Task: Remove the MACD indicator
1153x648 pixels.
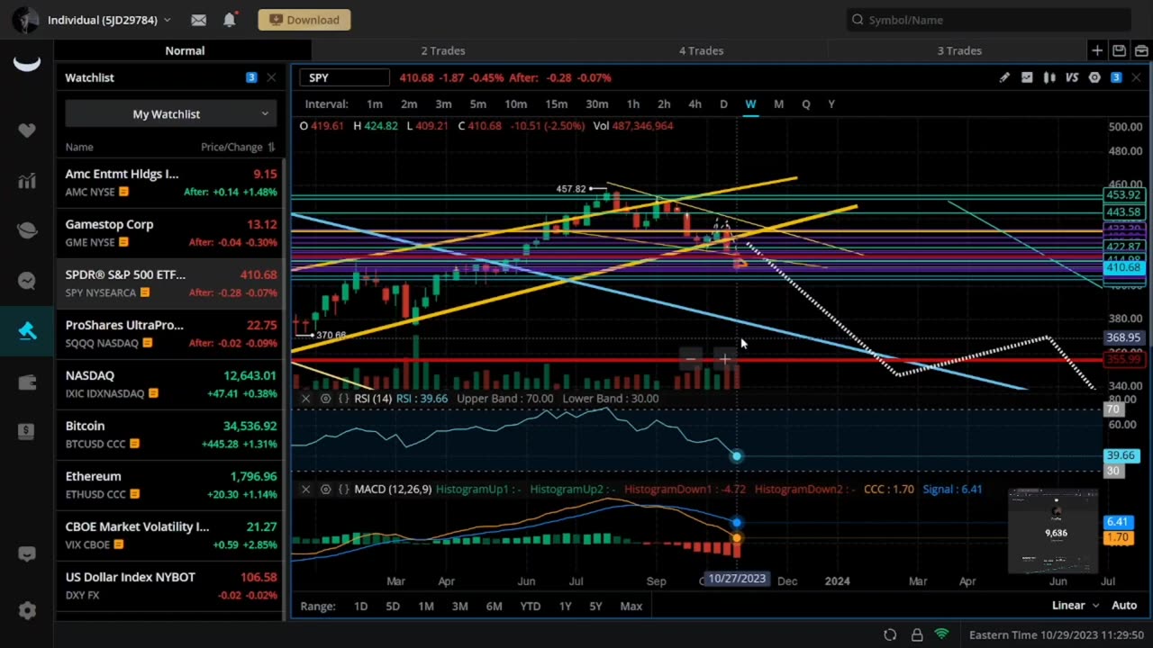Action: pos(305,489)
